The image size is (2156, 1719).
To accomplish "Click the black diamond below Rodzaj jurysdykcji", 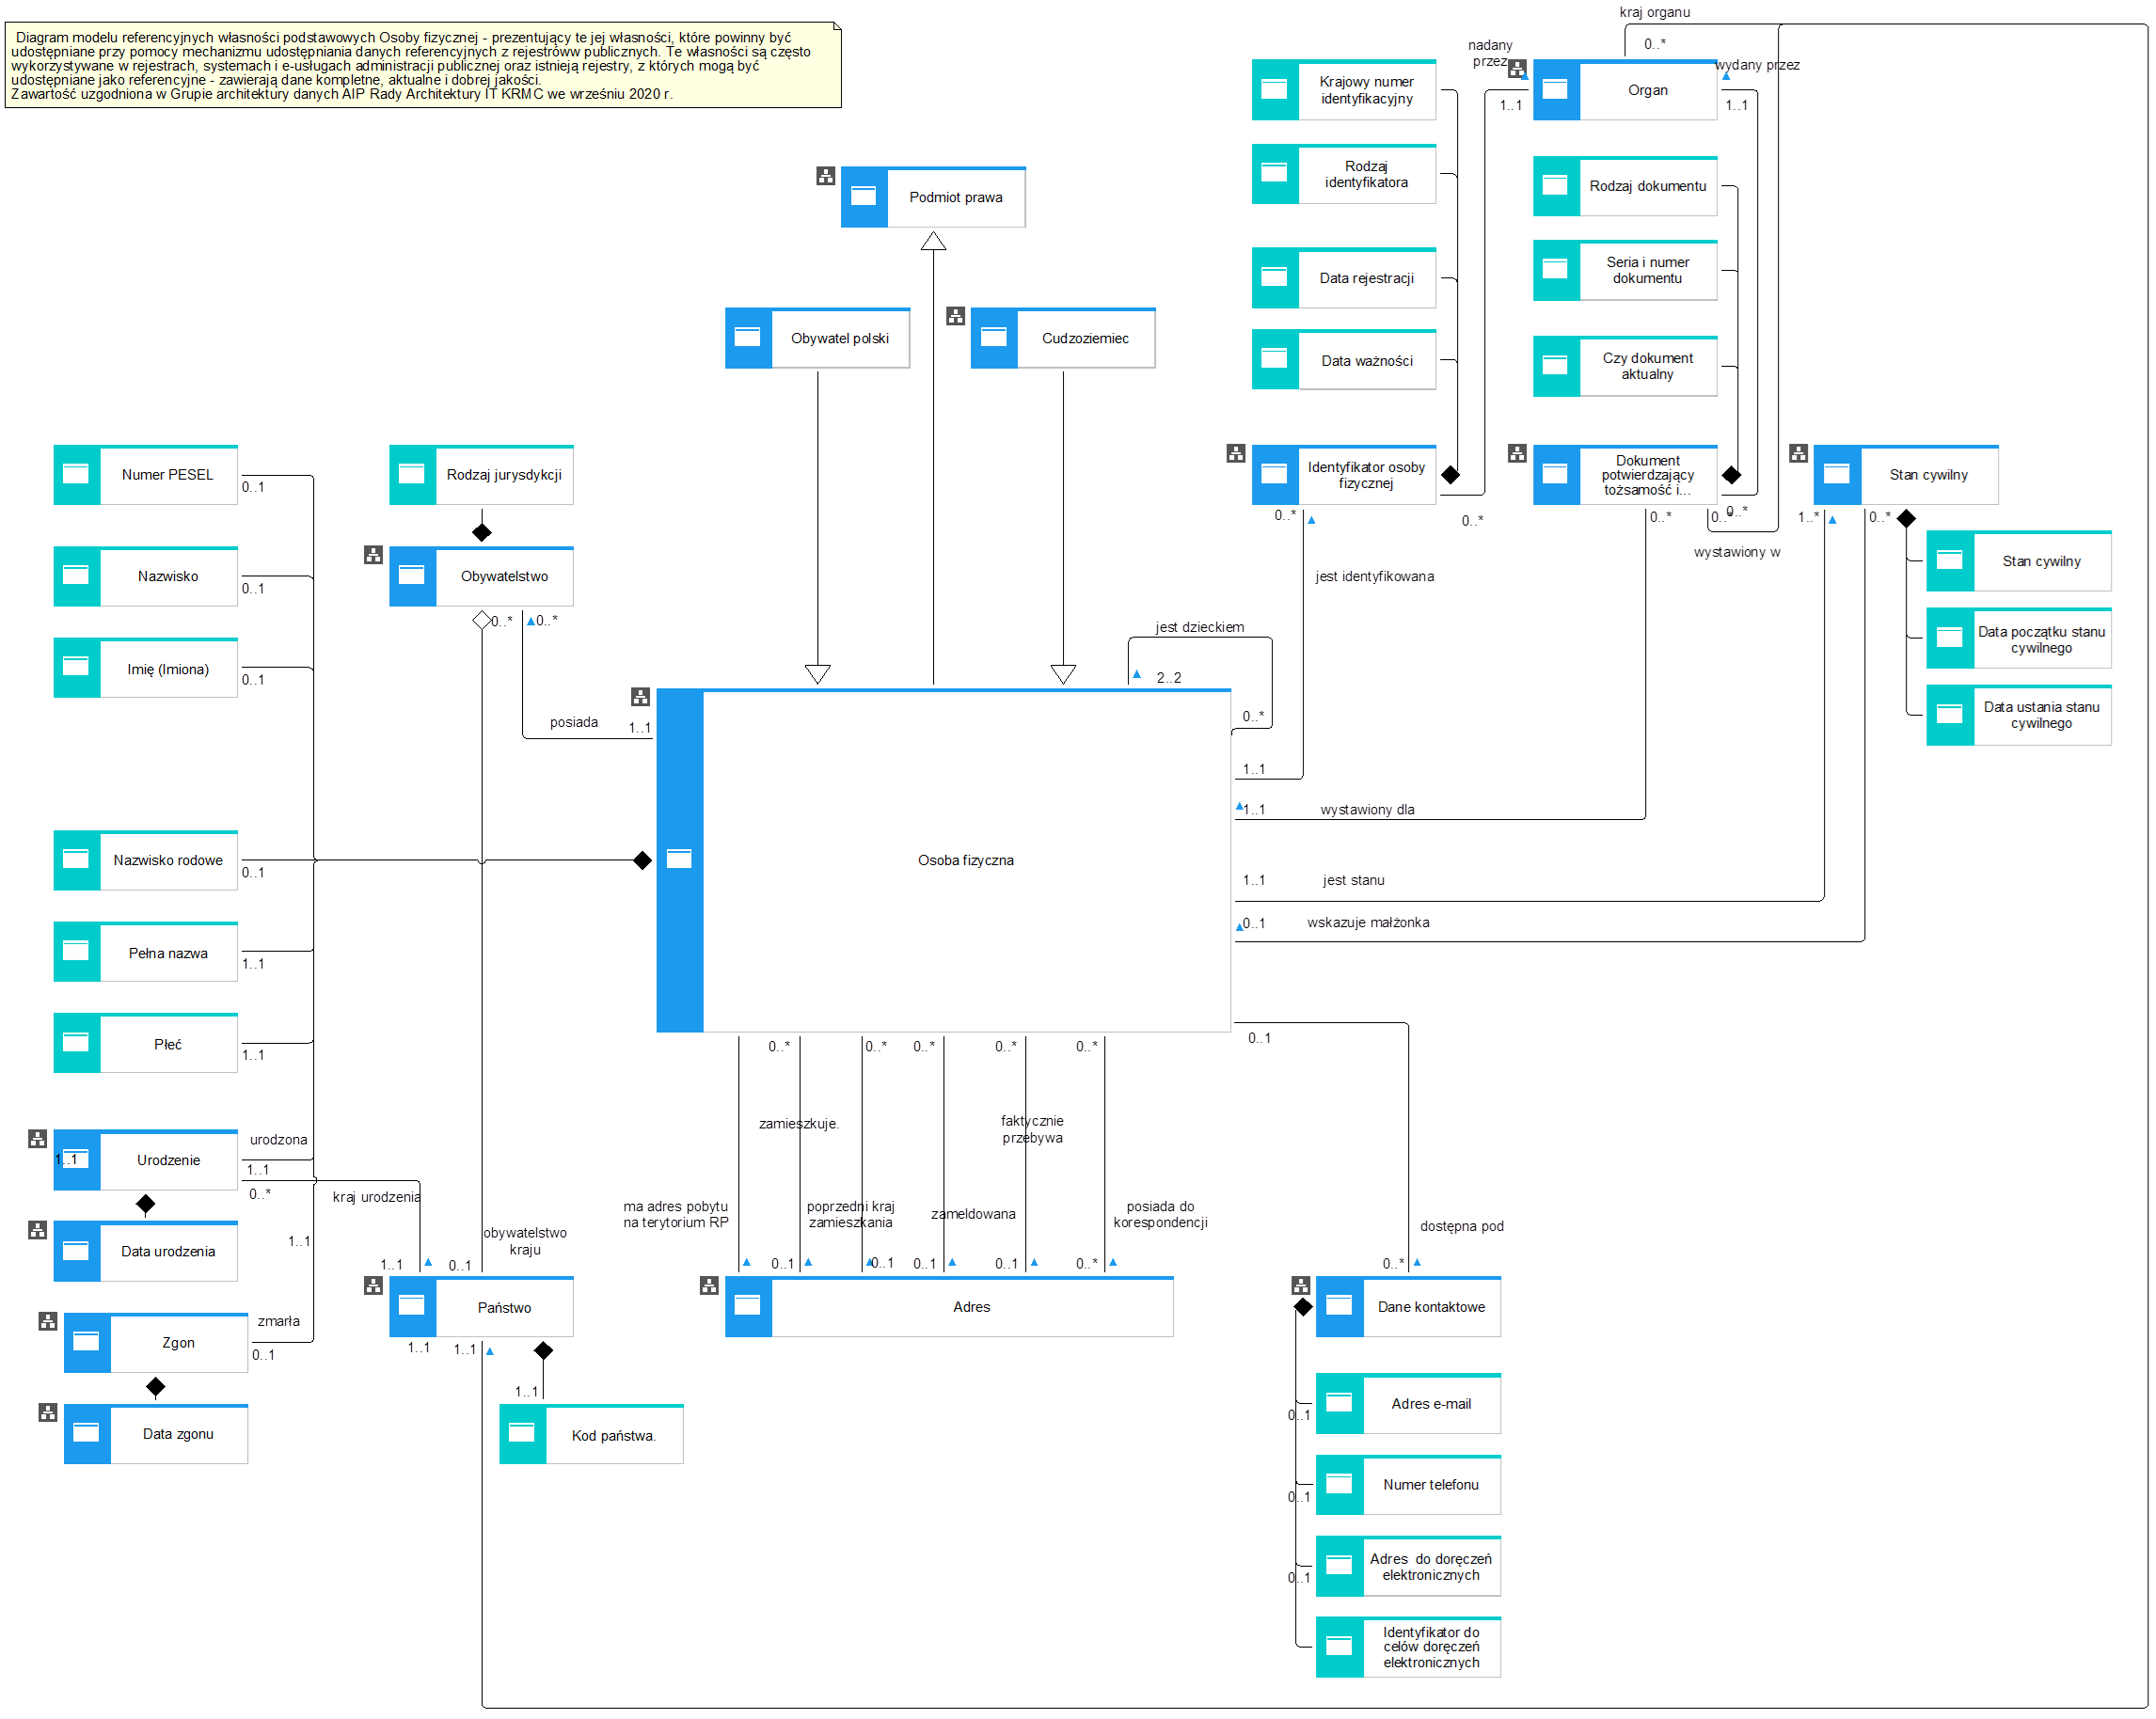I will click(481, 532).
